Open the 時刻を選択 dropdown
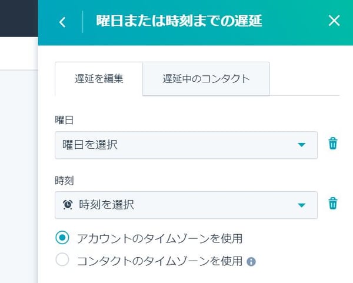Image resolution: width=353 pixels, height=283 pixels. pyautogui.click(x=186, y=205)
